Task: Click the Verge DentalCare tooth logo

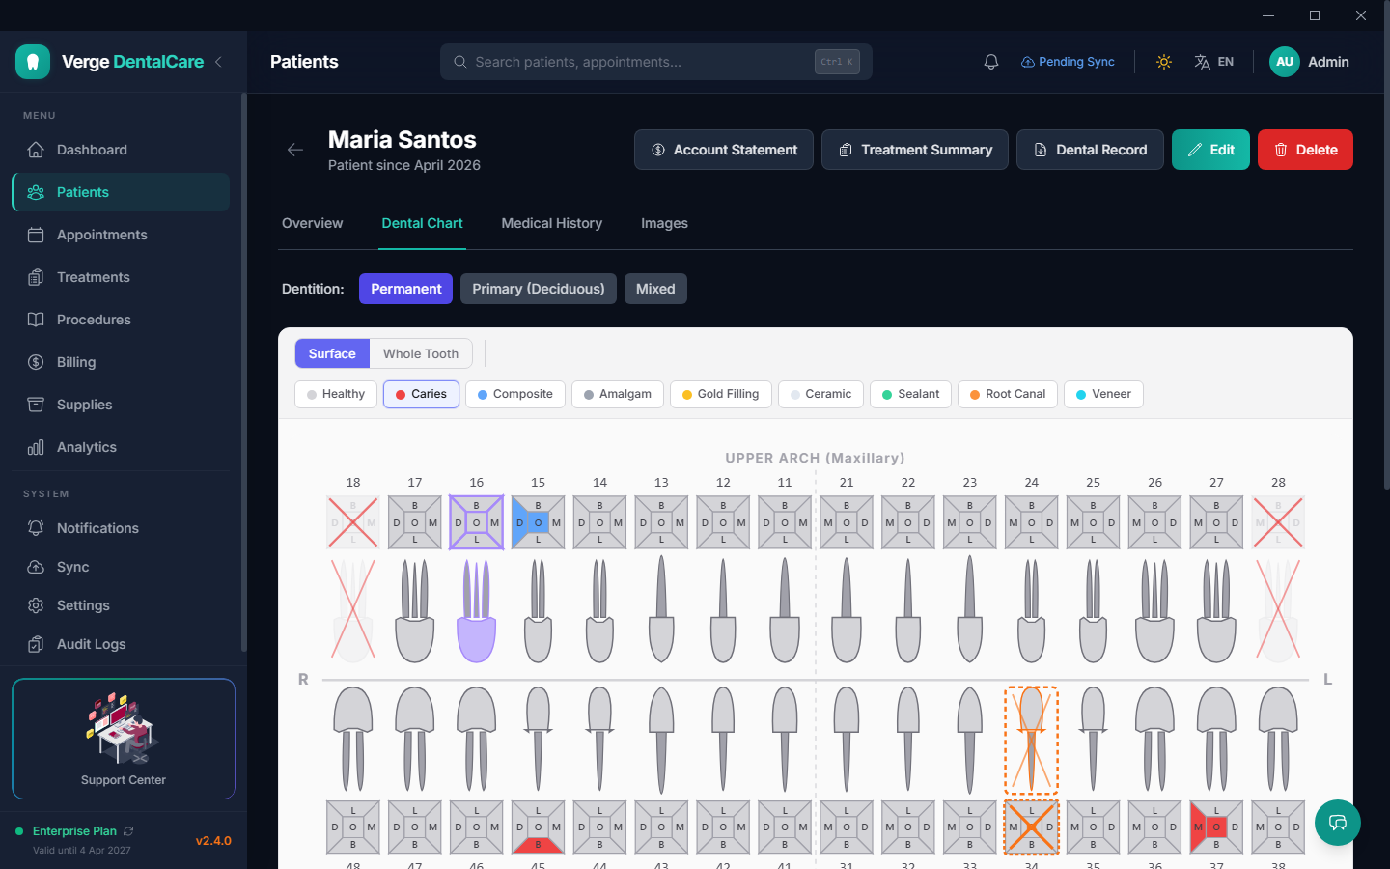Action: pos(33,62)
